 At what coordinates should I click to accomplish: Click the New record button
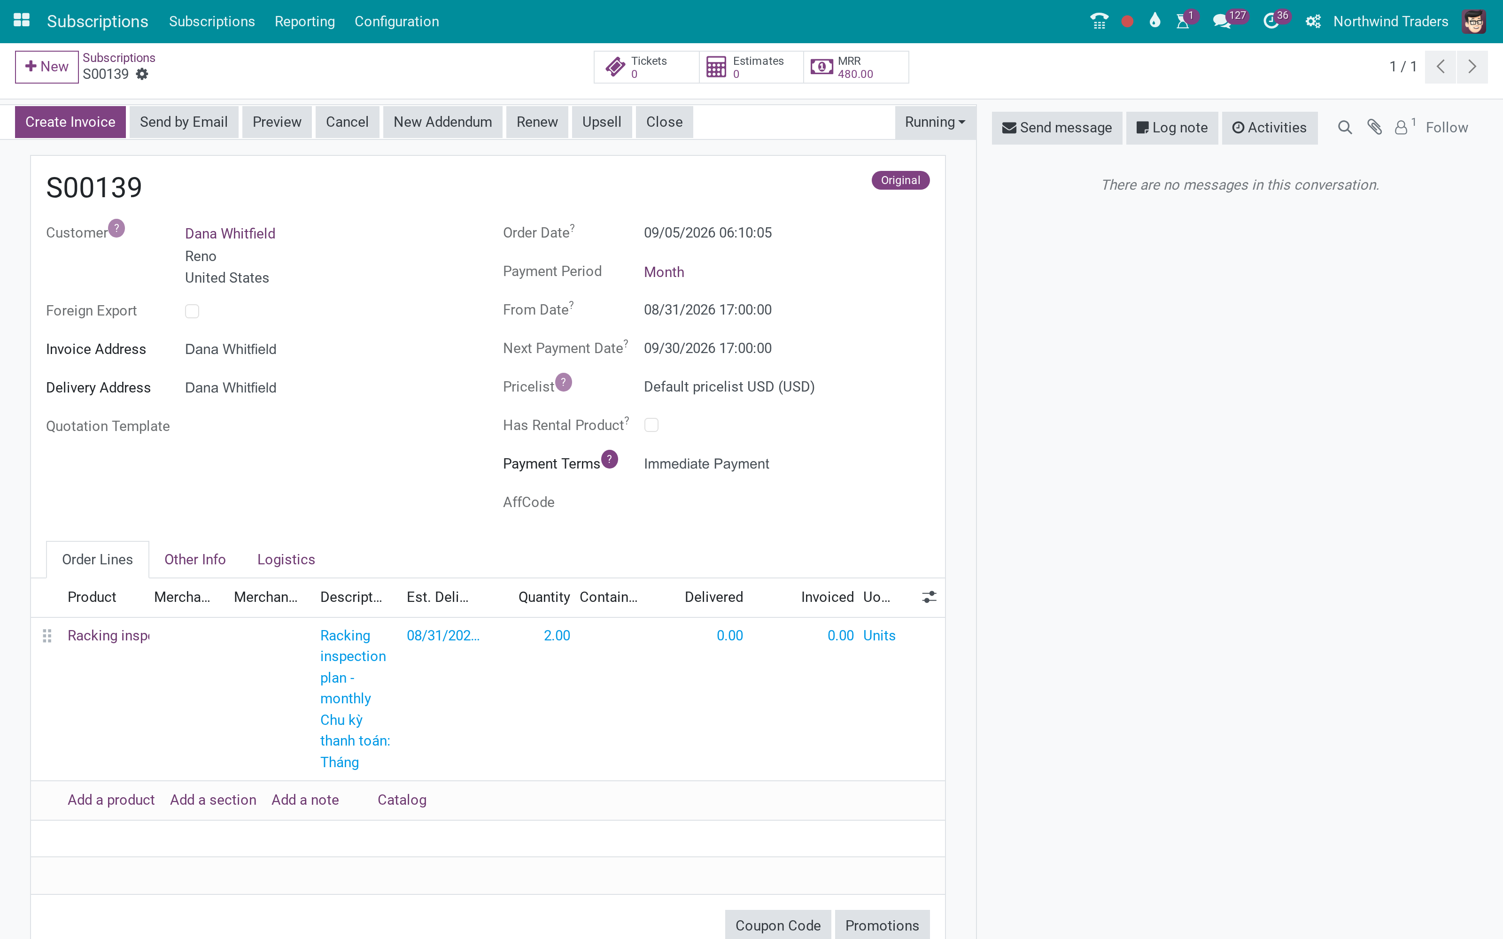46,67
